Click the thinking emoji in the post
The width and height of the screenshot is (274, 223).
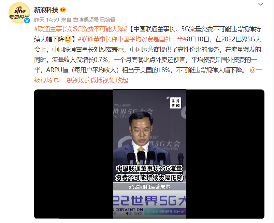pos(68,39)
